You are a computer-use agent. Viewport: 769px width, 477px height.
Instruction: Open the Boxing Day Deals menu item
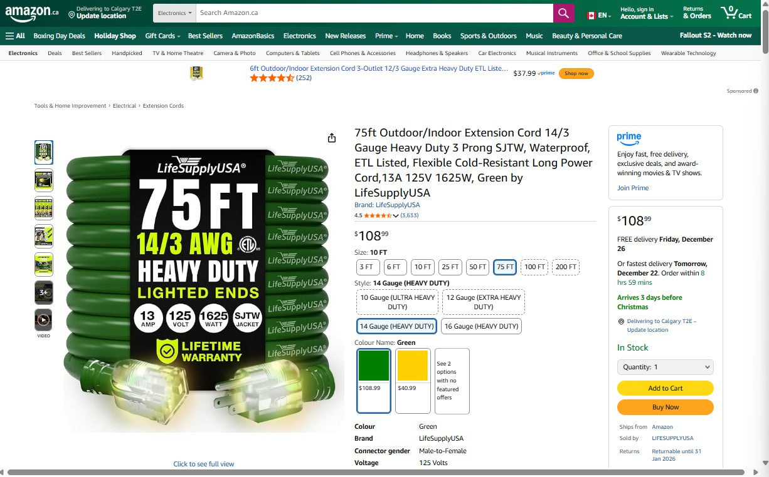coord(59,36)
